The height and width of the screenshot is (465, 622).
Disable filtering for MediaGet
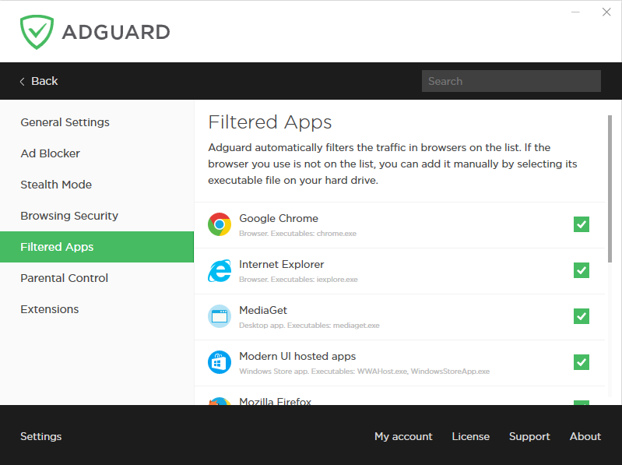582,316
